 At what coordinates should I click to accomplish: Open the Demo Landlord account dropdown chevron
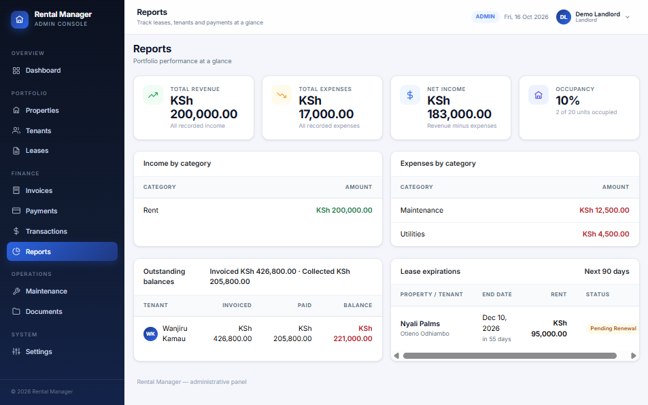(x=628, y=17)
